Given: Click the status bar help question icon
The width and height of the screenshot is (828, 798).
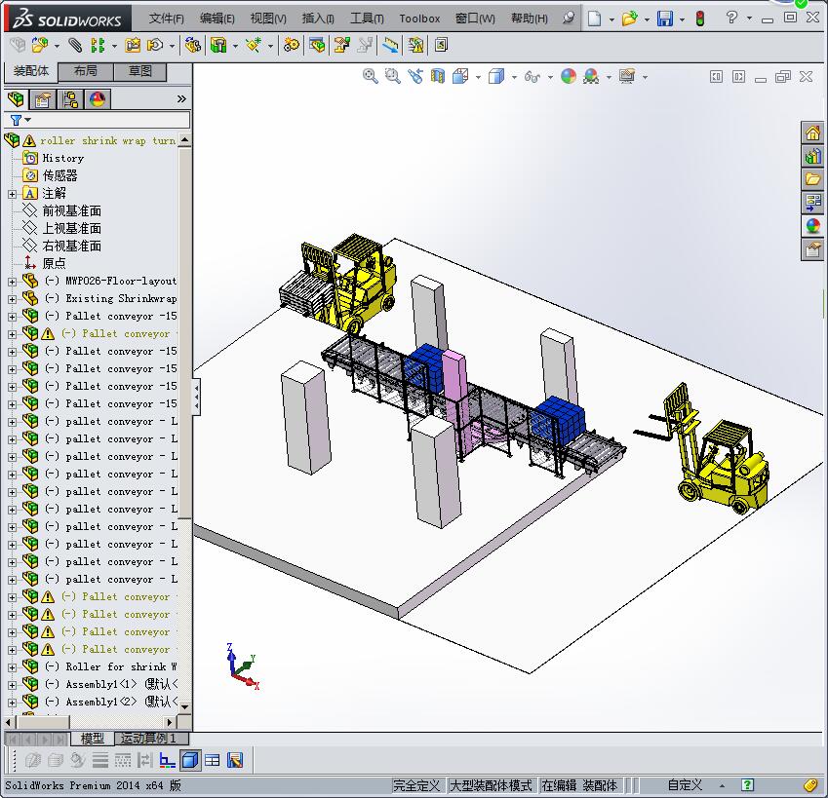Looking at the screenshot, I should [x=747, y=784].
